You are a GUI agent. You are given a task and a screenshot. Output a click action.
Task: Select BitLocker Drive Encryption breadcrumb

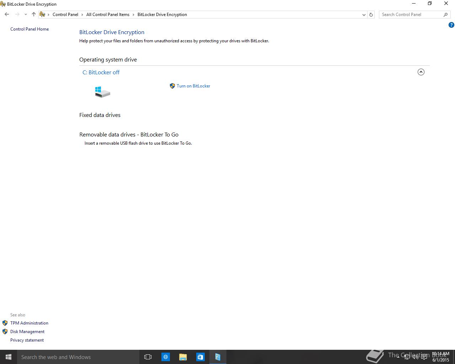click(x=162, y=15)
